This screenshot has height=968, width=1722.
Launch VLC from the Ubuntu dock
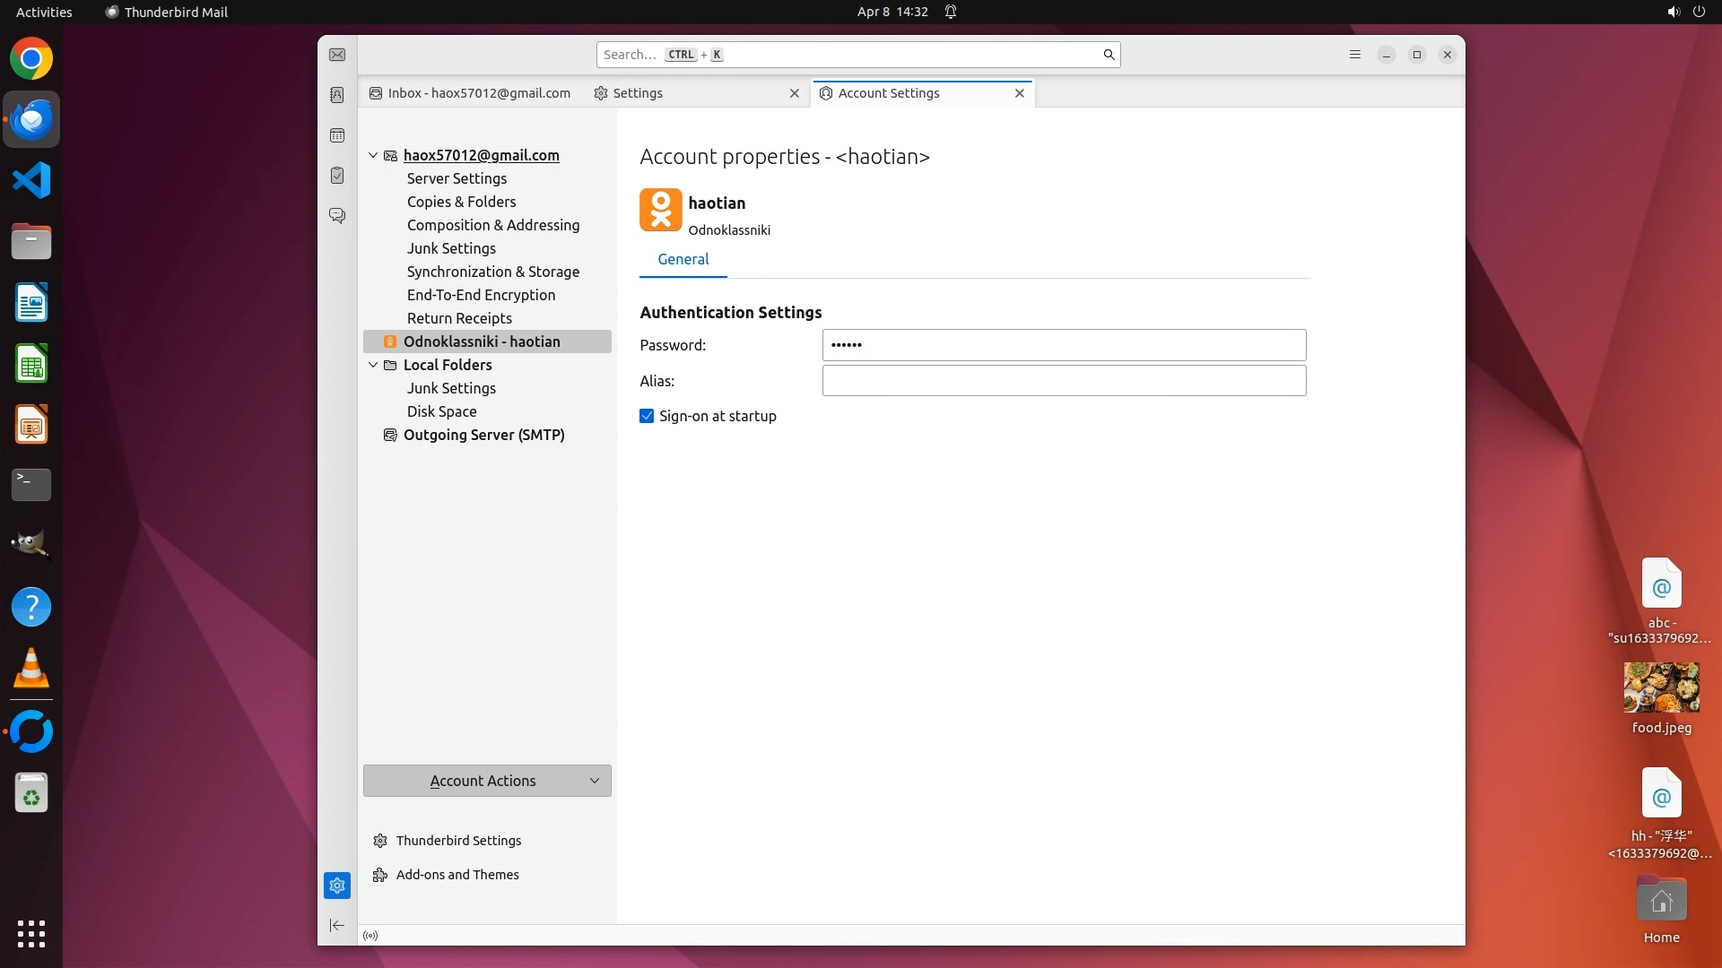coord(31,669)
